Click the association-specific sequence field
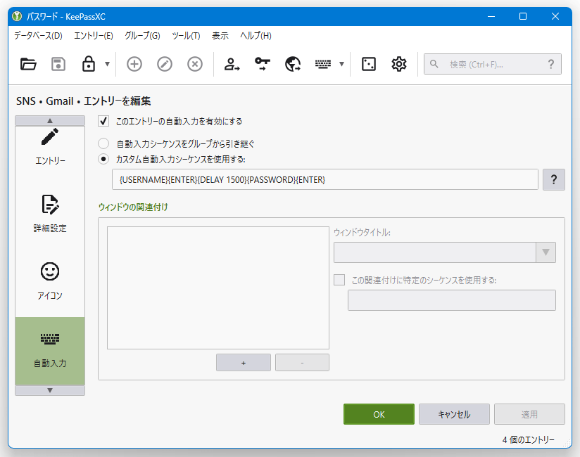Viewport: 580px width, 457px height. click(452, 300)
